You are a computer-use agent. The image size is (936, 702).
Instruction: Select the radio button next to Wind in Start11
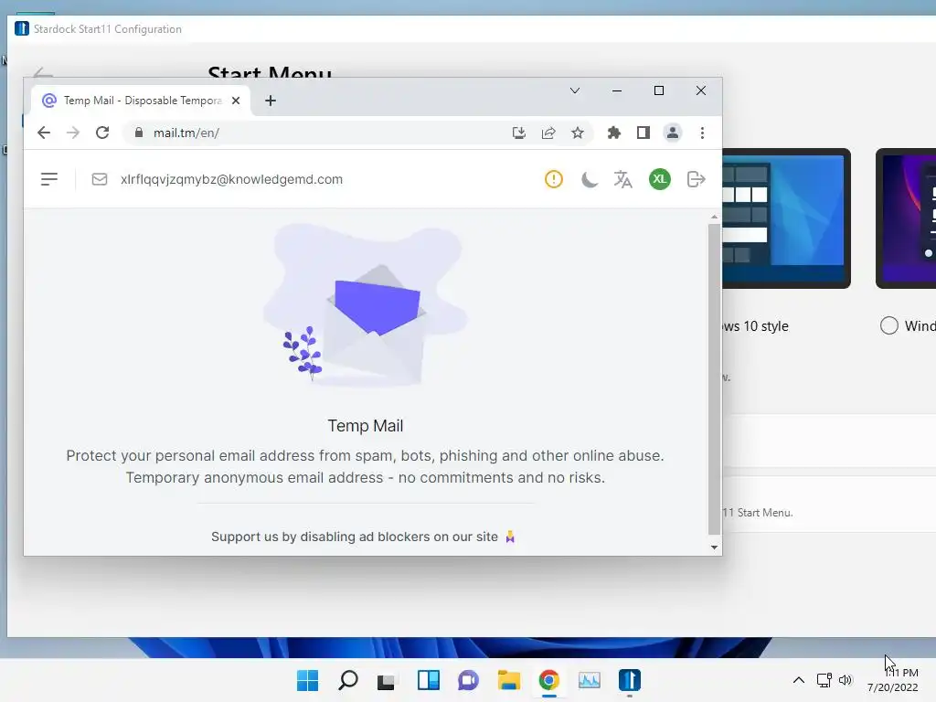pos(888,325)
